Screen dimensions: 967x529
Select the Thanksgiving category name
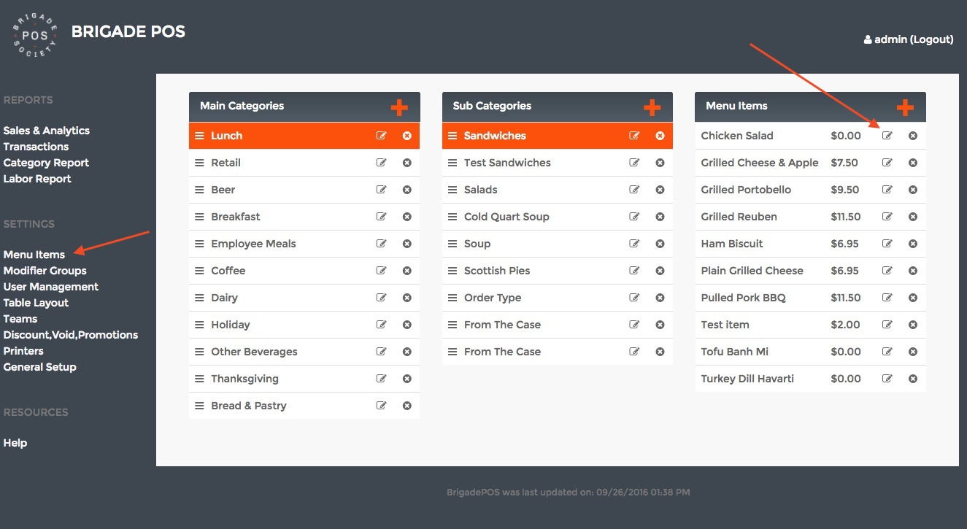click(244, 379)
